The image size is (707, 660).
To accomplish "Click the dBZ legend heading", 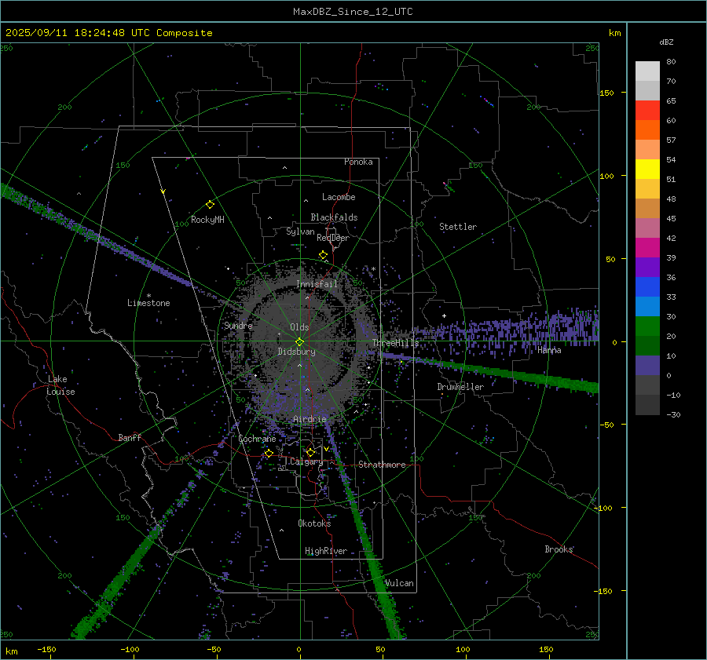I will [x=666, y=42].
